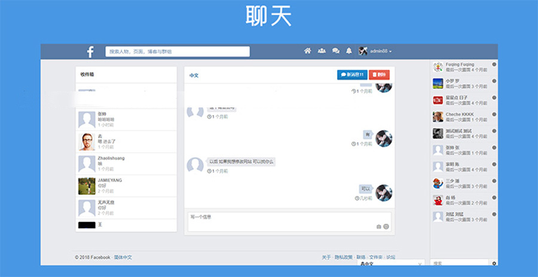Open the chat messages icon in navbar

click(x=335, y=51)
